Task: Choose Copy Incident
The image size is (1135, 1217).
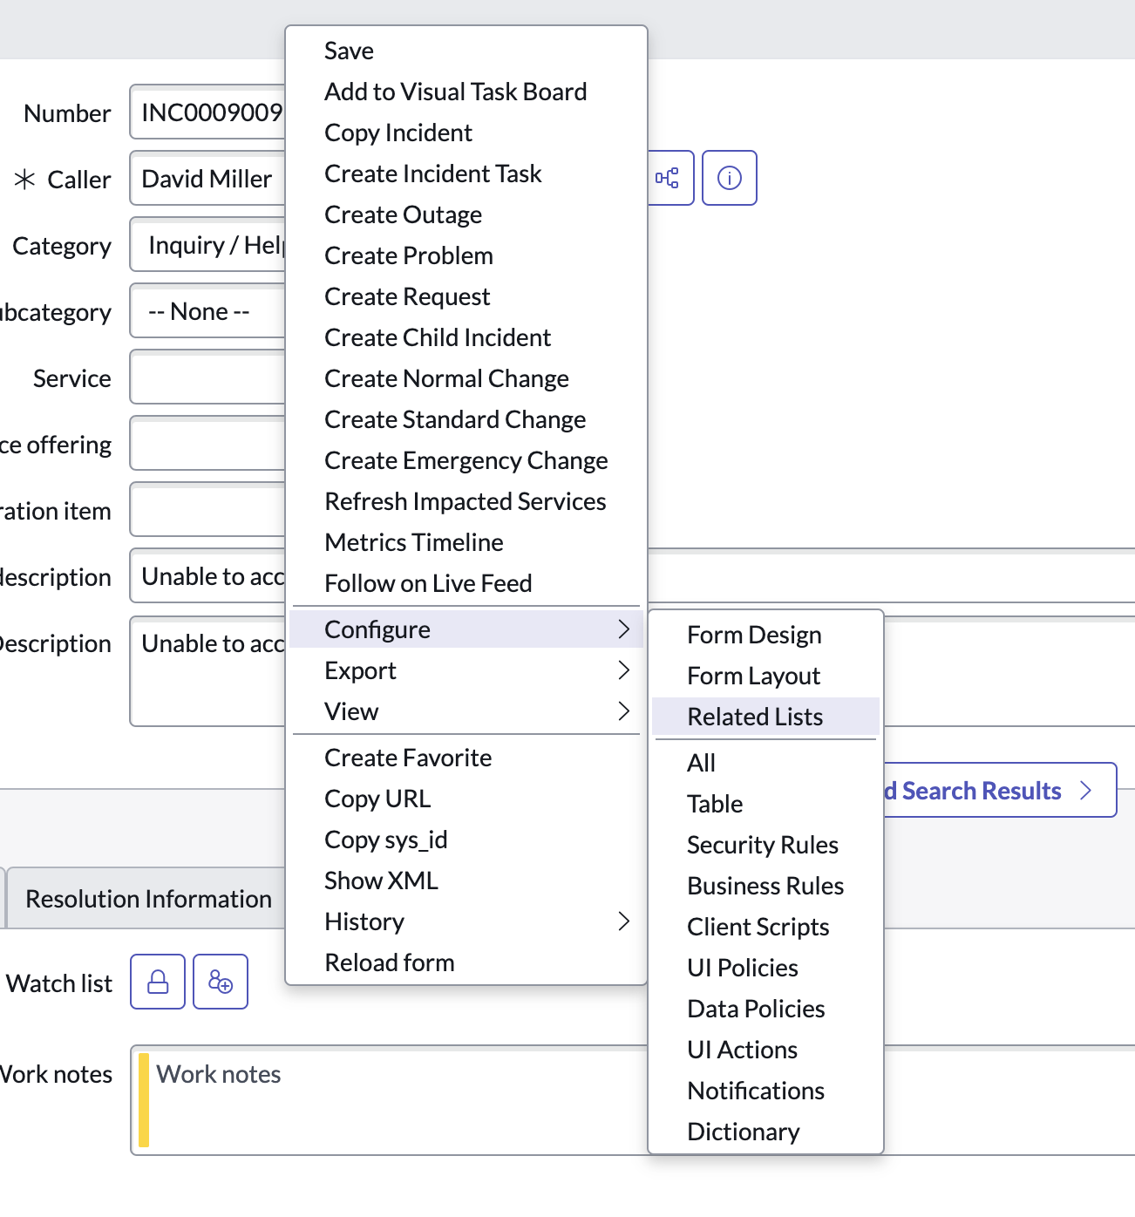Action: [398, 133]
